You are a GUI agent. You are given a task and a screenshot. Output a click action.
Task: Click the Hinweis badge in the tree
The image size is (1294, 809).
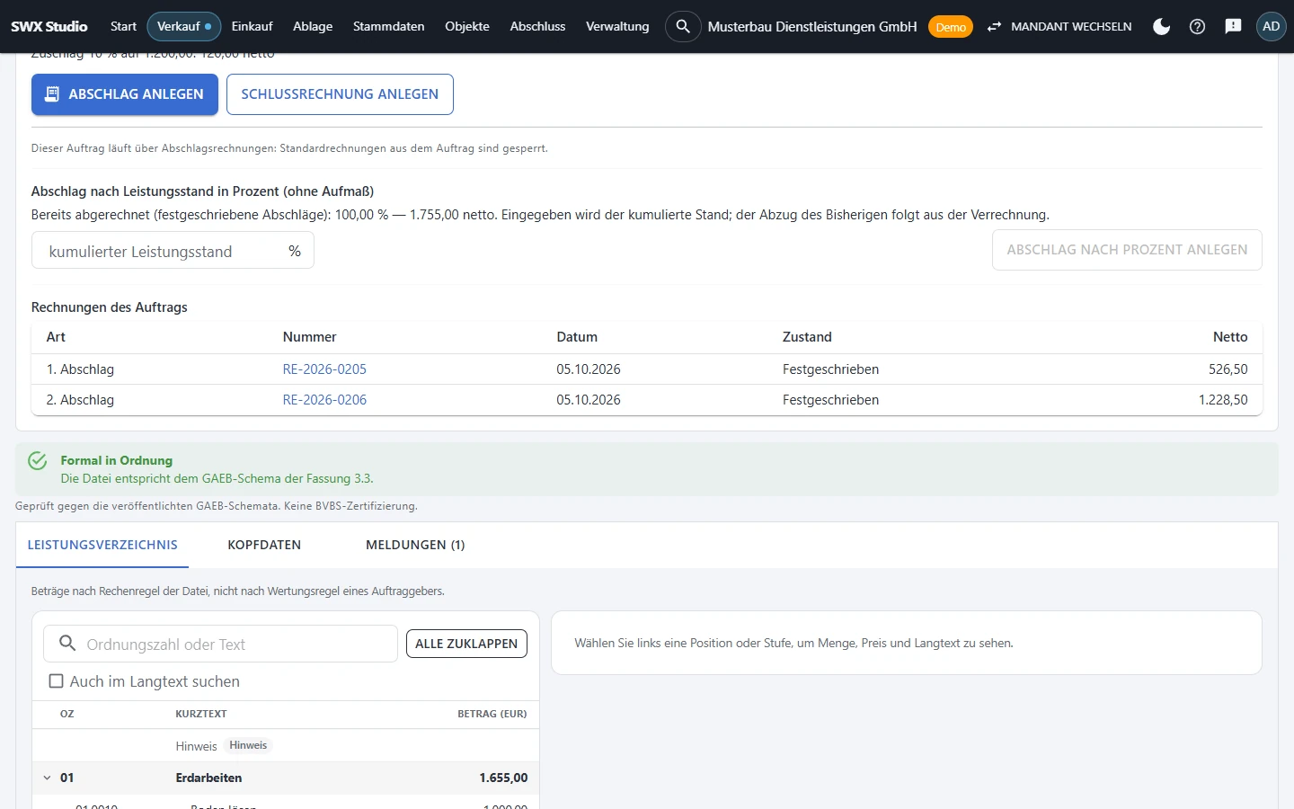coord(248,745)
